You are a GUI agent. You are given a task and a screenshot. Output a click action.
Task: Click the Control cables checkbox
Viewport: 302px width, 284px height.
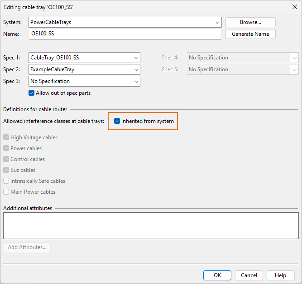(x=6, y=159)
